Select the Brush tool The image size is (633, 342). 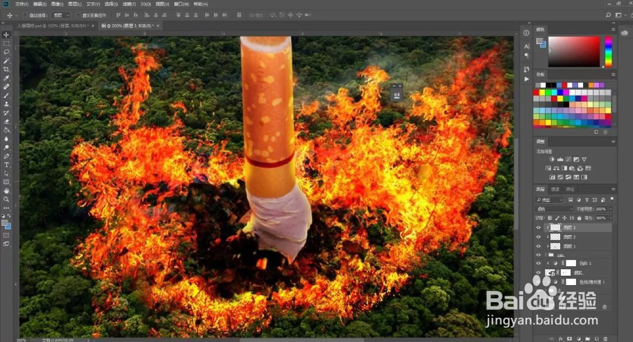6,96
